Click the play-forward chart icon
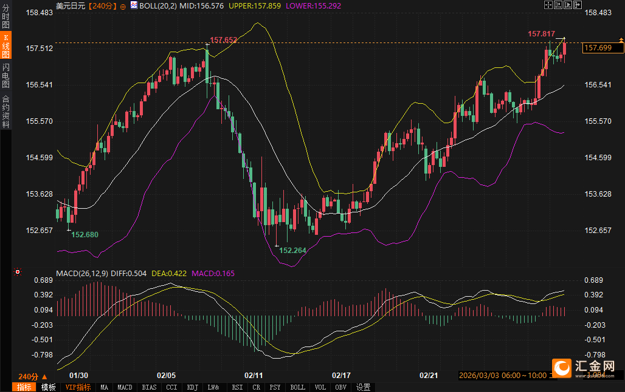Screen dimensions: 625x392 pyautogui.click(x=568, y=5)
